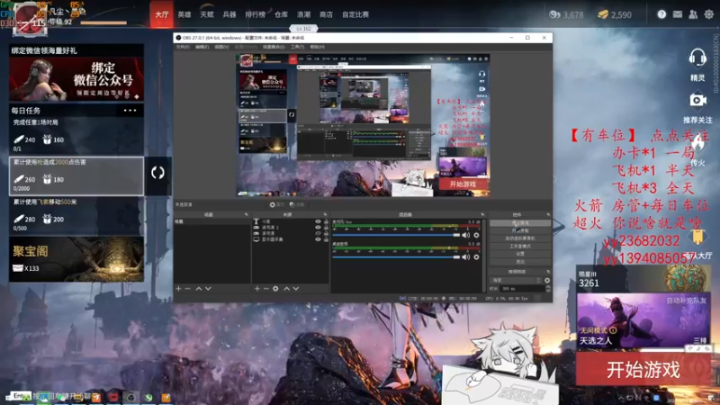Click the 2,590 gold counter
The image size is (720, 405).
[615, 14]
